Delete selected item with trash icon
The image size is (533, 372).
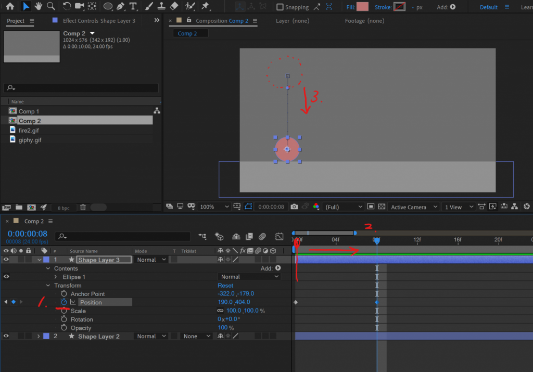pyautogui.click(x=83, y=207)
